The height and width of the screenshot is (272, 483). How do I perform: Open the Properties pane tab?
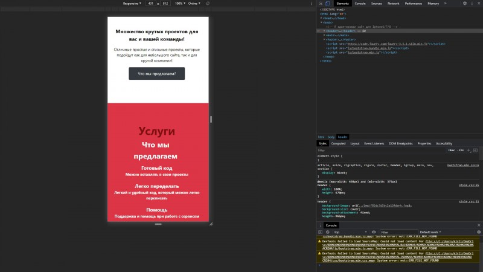point(424,143)
